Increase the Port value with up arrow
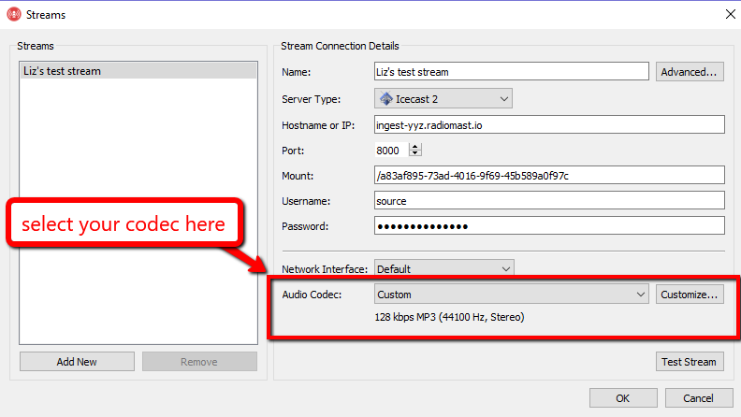Viewport: 741px width, 417px height. click(416, 147)
